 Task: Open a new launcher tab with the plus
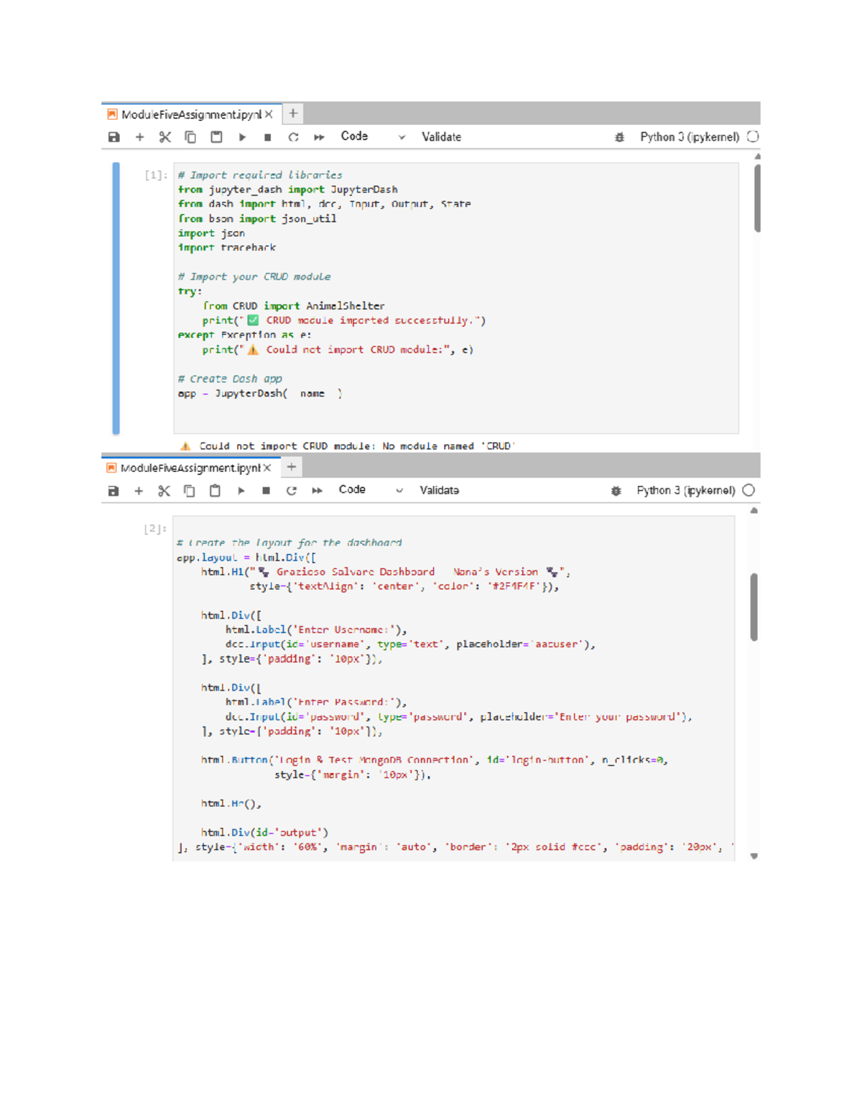pos(292,114)
